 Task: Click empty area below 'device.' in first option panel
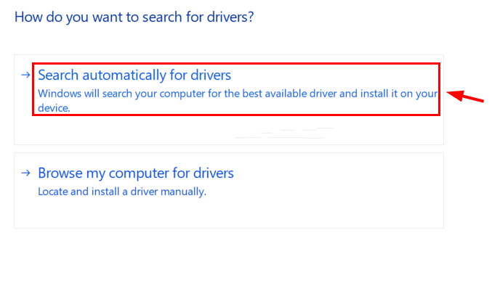tap(126, 130)
